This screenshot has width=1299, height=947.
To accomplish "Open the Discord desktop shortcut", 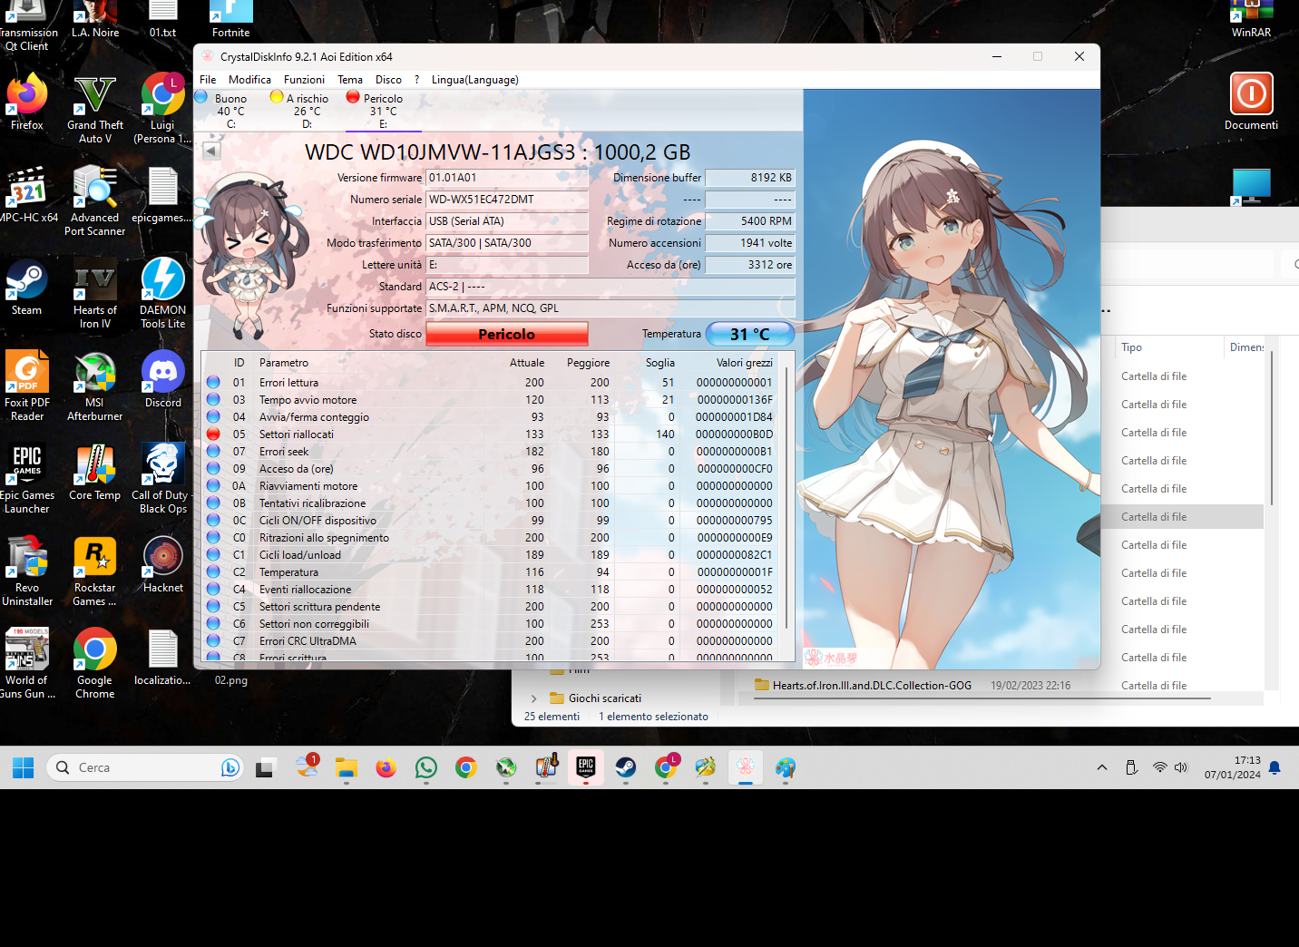I will [163, 379].
